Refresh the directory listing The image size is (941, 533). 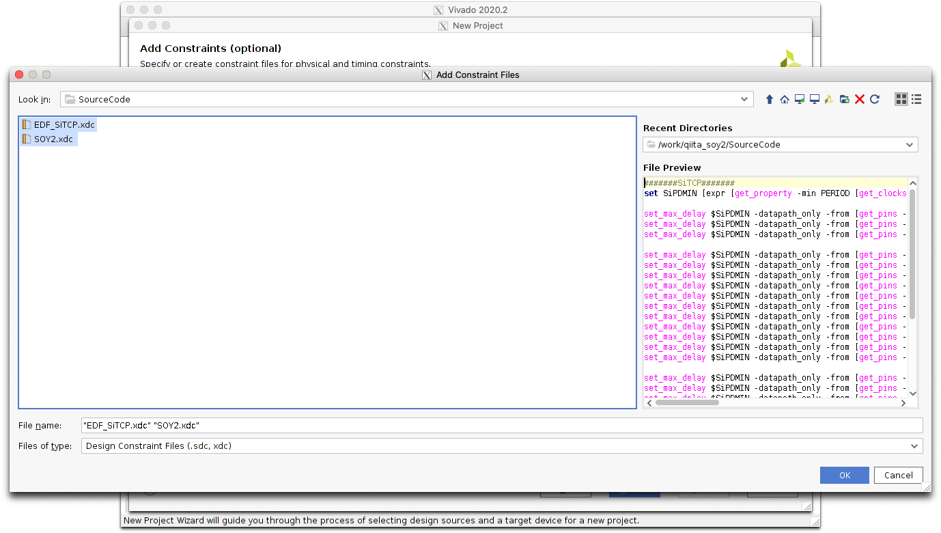875,99
